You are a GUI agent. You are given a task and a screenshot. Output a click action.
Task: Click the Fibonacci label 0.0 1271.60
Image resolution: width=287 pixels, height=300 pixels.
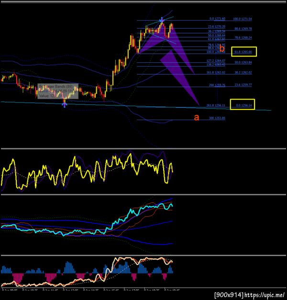click(x=217, y=19)
